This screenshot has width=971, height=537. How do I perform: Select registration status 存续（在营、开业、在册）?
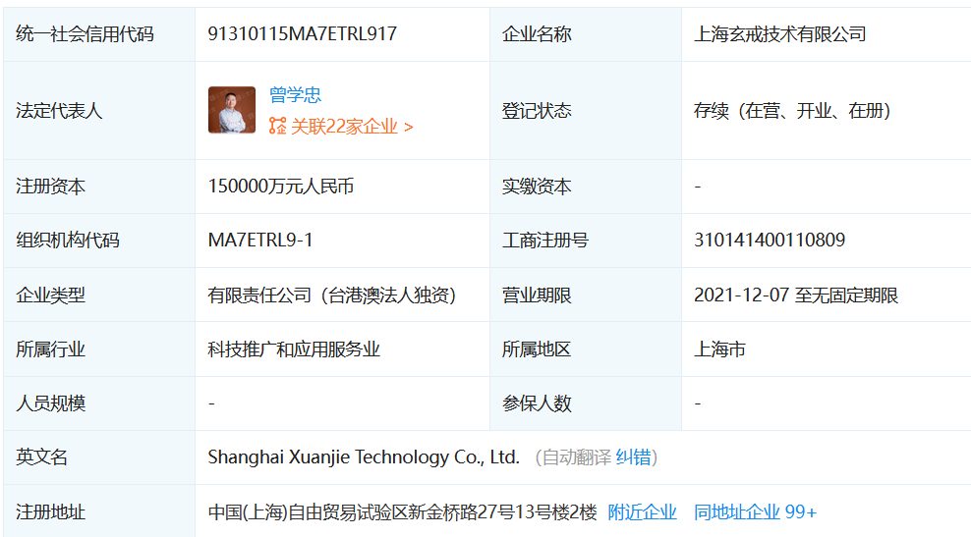pos(792,111)
